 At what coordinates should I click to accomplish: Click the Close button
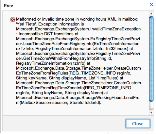coord(138,124)
